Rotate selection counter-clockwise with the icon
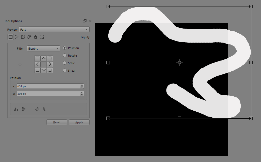Viewport: 261px width, 162px height. pos(37,109)
